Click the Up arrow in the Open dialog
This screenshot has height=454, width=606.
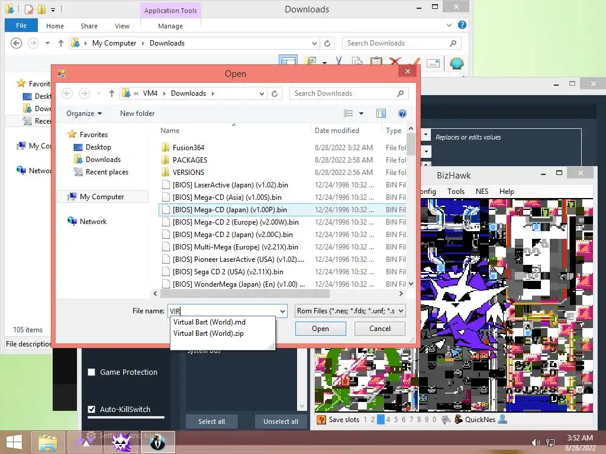112,93
